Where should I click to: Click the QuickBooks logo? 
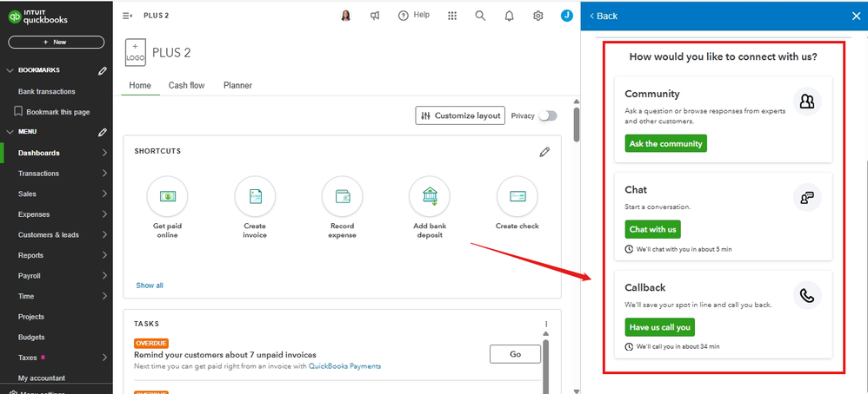(x=37, y=17)
